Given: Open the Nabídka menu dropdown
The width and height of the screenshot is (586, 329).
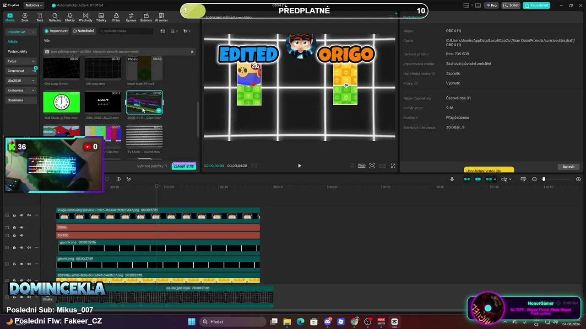Looking at the screenshot, I should click(34, 5).
